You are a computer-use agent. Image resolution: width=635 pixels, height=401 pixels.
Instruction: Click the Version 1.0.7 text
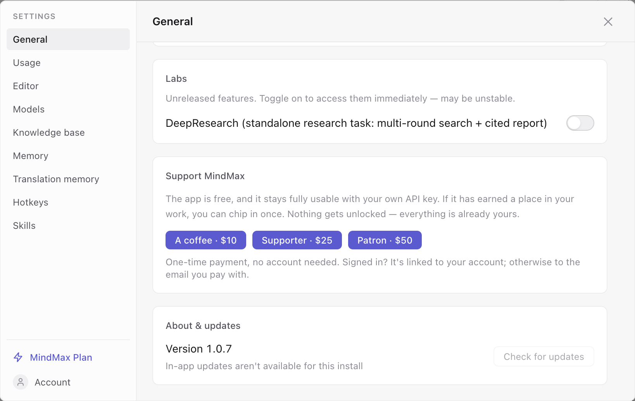point(198,349)
